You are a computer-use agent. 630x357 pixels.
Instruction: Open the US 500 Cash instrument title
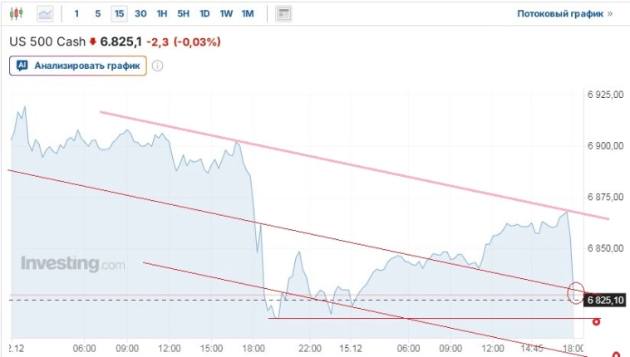pyautogui.click(x=47, y=42)
